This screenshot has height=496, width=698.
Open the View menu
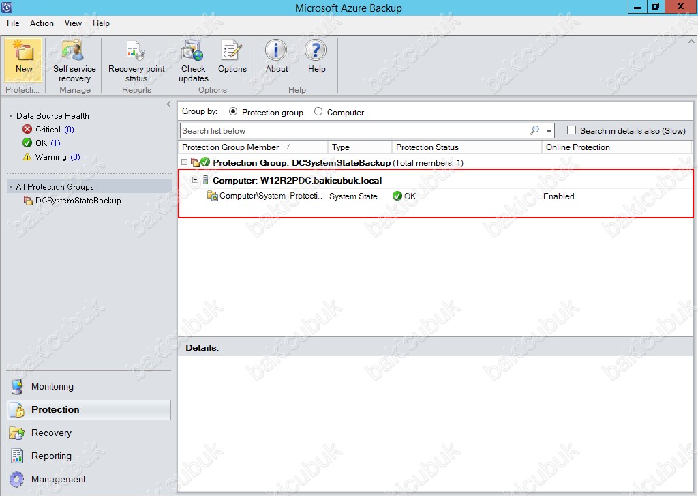click(x=73, y=23)
